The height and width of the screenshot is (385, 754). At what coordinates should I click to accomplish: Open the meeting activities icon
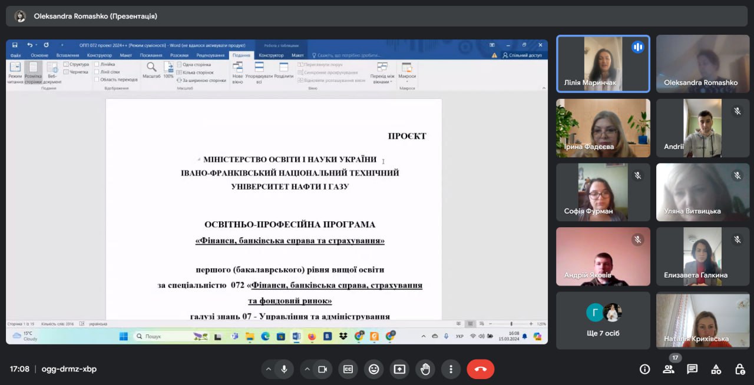[x=716, y=369]
